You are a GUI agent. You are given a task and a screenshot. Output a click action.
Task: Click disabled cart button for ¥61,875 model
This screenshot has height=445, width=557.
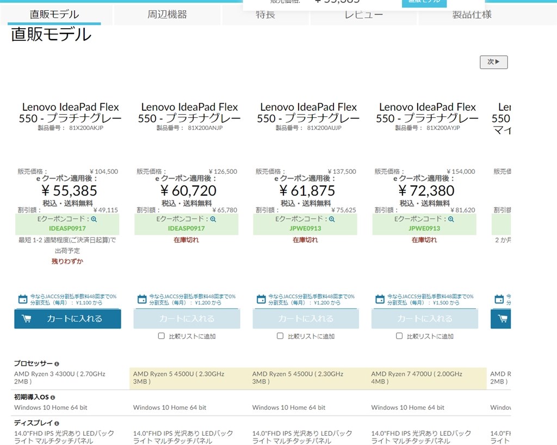click(306, 318)
